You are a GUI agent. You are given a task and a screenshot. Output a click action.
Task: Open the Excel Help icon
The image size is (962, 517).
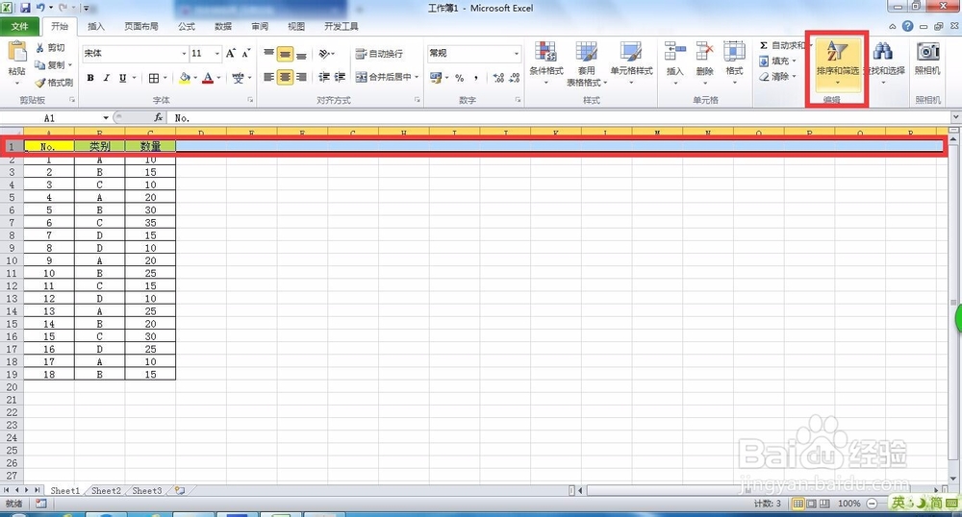[x=907, y=26]
